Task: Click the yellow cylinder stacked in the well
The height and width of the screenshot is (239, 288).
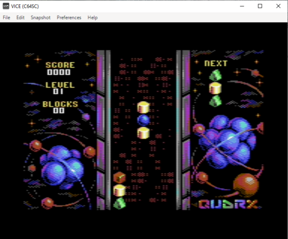Action: pos(119,190)
